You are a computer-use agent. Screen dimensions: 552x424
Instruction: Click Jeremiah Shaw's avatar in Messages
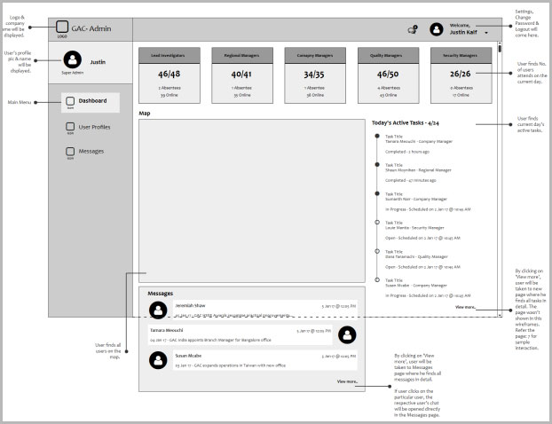[158, 309]
